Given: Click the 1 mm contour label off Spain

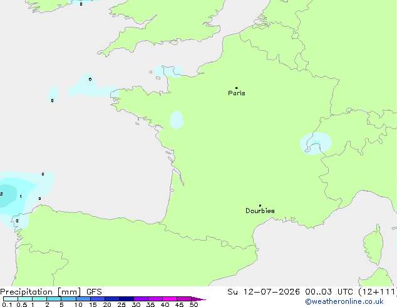Looking at the screenshot, I should pos(21,196).
